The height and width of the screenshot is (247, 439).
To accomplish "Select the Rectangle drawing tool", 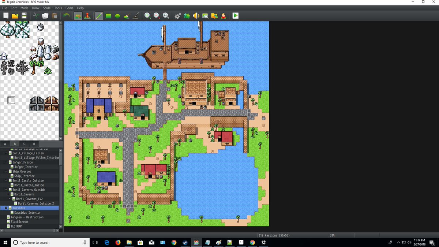I will pos(108,16).
